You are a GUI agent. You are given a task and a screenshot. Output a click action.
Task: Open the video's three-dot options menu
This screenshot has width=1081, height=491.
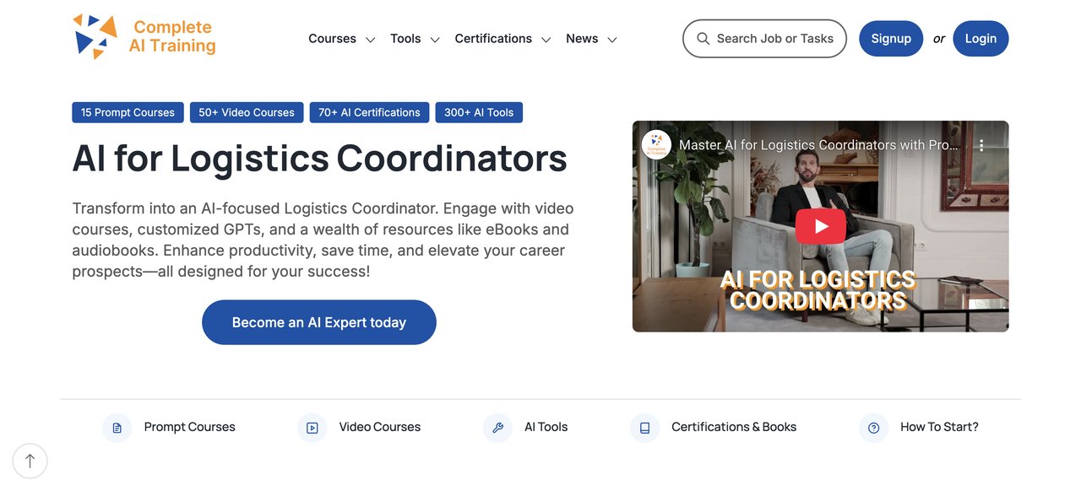[x=981, y=145]
